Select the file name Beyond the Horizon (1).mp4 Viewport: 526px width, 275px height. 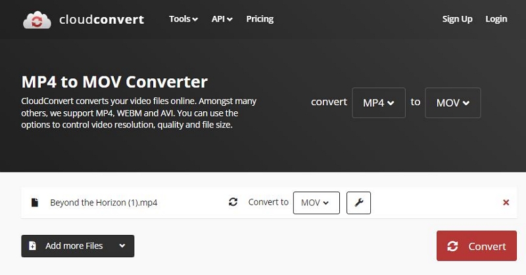pos(104,203)
